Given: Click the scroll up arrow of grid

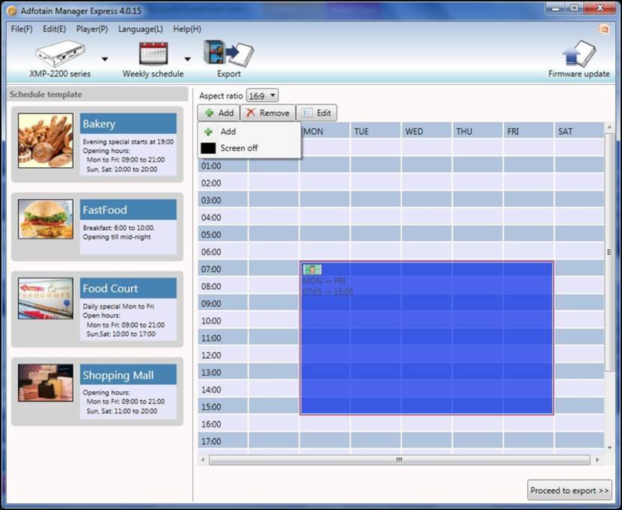Looking at the screenshot, I should (x=610, y=127).
